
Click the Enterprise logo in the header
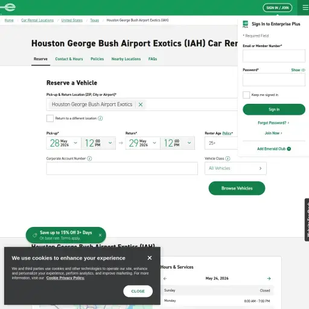click(8, 7)
